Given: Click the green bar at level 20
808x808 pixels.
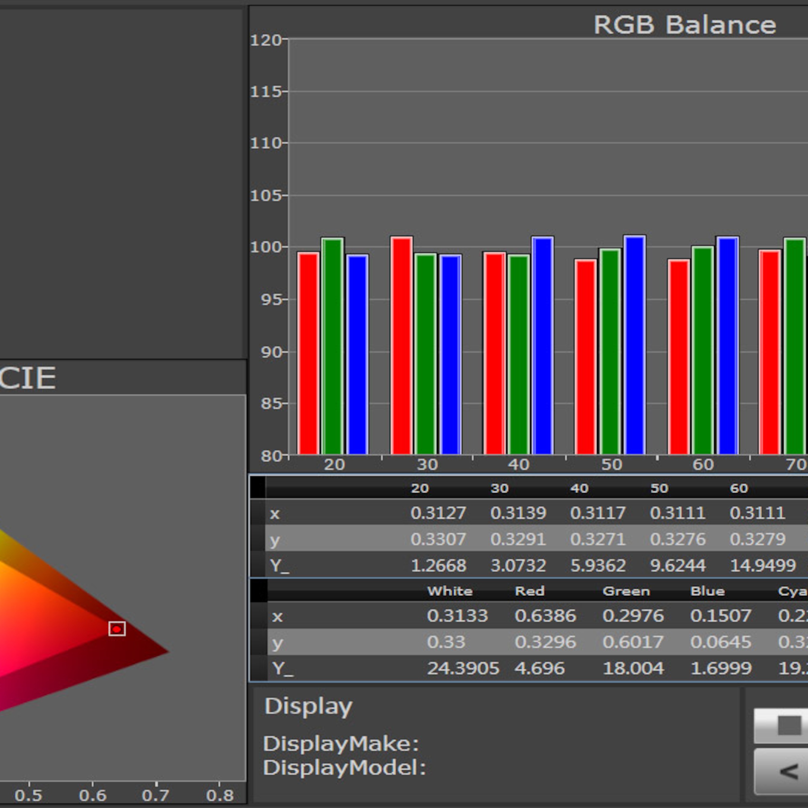Looking at the screenshot, I should pyautogui.click(x=333, y=346).
